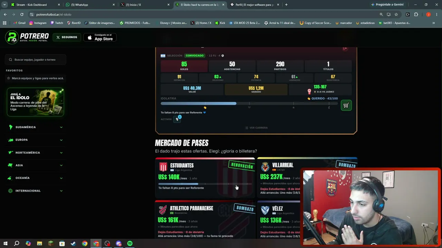The height and width of the screenshot is (248, 442).
Task: Open Discord from the taskbar
Action: (119, 244)
